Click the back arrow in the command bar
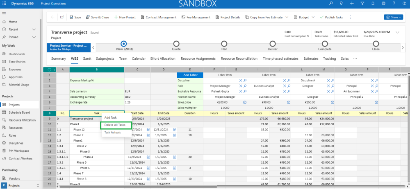 52,17
